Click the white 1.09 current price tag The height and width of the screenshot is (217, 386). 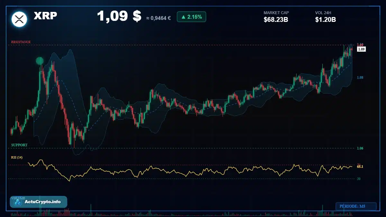click(361, 49)
